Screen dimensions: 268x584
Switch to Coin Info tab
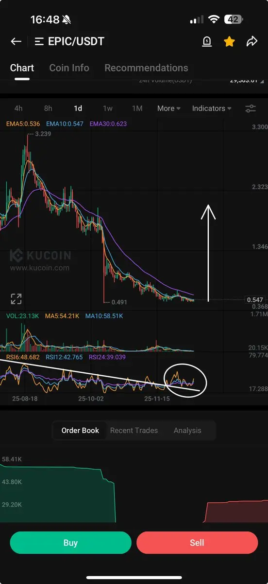[x=69, y=68]
